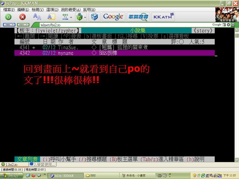Screen dimensions: 239x179
Task: Open the 檔案(F) menu
Action: pos(9,10)
